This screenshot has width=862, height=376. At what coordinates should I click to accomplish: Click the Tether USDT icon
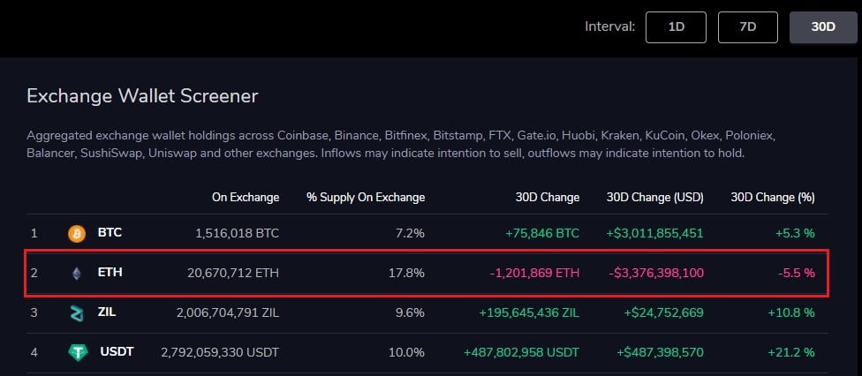tap(78, 352)
